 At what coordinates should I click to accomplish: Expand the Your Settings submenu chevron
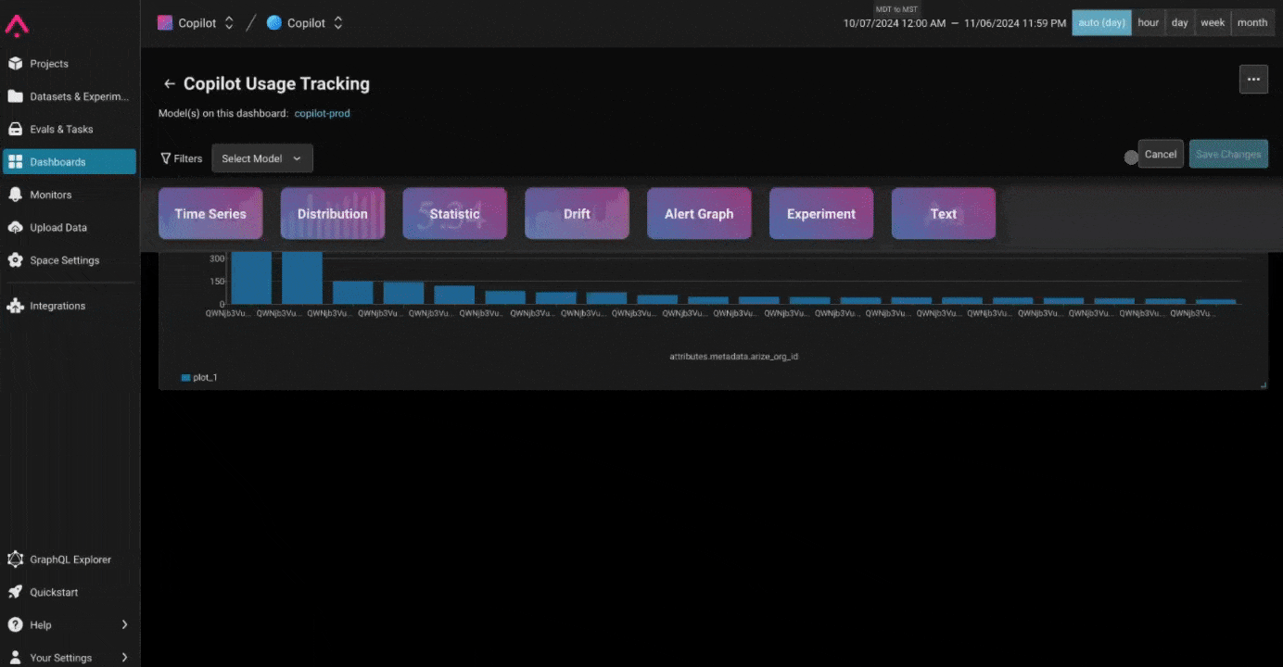124,658
